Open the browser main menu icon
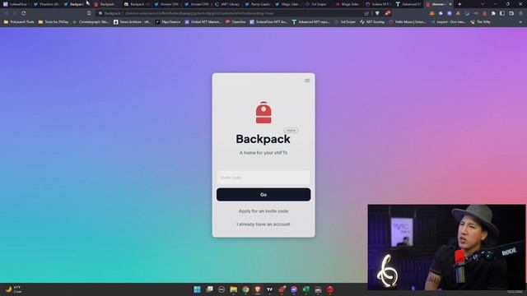 pyautogui.click(x=520, y=13)
